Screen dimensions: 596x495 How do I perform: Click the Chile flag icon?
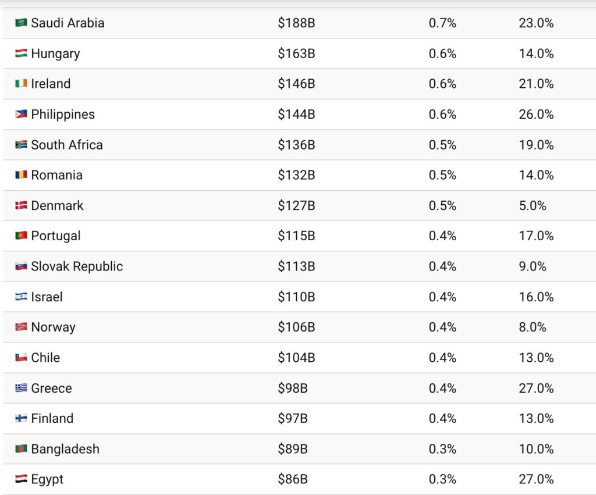[21, 358]
